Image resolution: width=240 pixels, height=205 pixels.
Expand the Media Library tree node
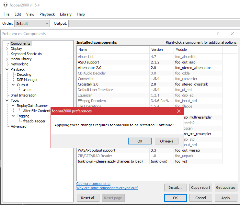(7, 59)
